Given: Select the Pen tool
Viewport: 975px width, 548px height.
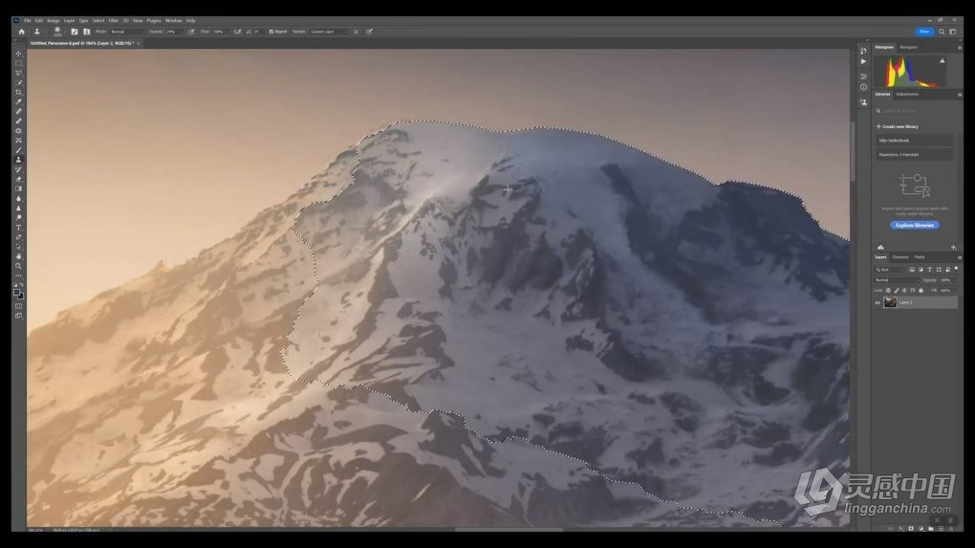Looking at the screenshot, I should coord(19,237).
